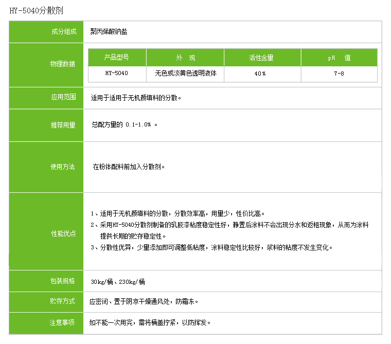
Task: Click the pH值 column header
Action: tap(339, 58)
